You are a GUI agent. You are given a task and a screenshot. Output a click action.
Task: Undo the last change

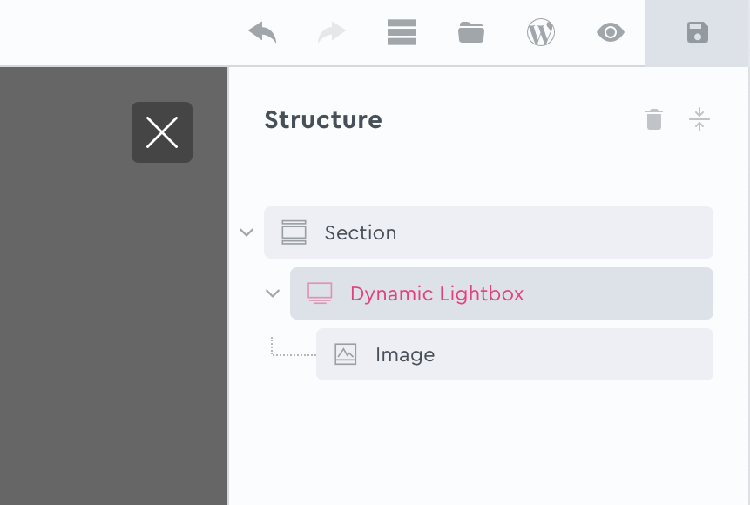[262, 33]
